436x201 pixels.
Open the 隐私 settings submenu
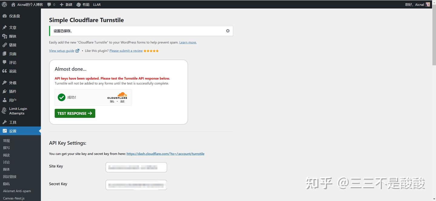pos(6,184)
